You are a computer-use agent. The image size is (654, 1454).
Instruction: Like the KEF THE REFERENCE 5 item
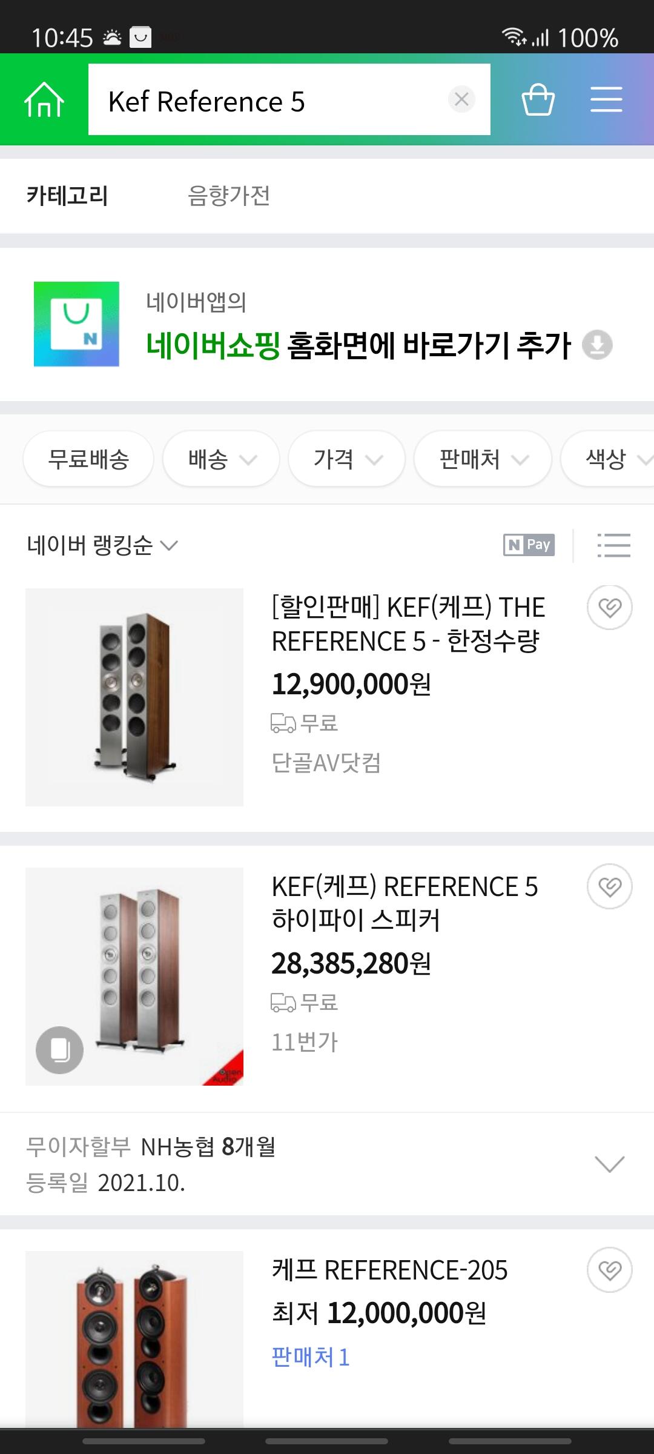point(609,607)
